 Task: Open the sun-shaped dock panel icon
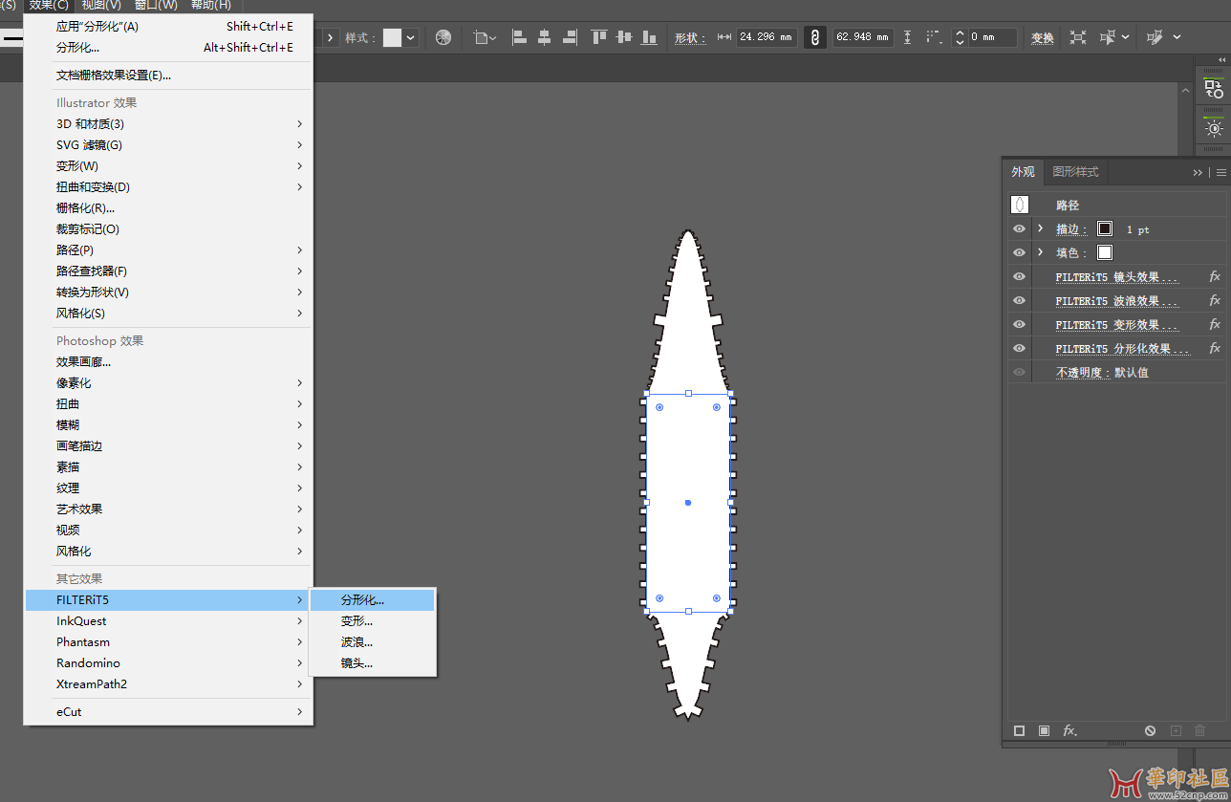1214,128
